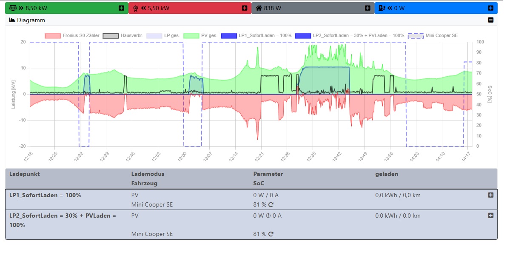Expand the green PV 8,50 kW tile
This screenshot has height=276, width=524.
[x=121, y=8]
